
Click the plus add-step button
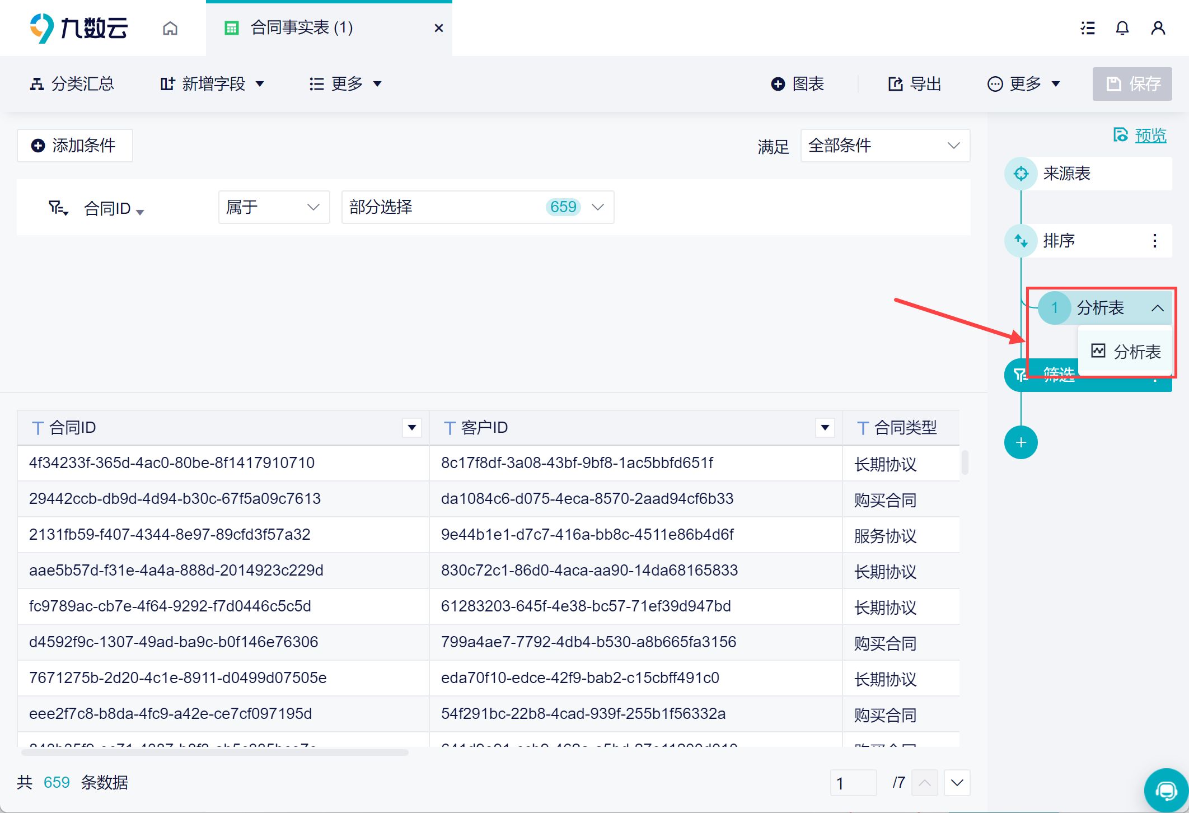(1021, 442)
